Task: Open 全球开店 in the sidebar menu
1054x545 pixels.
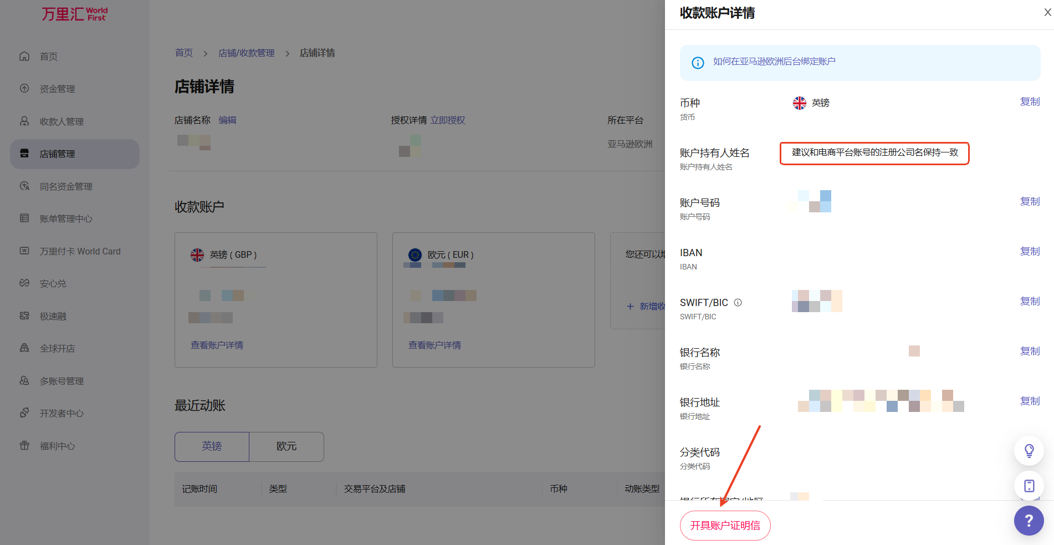Action: coord(58,348)
